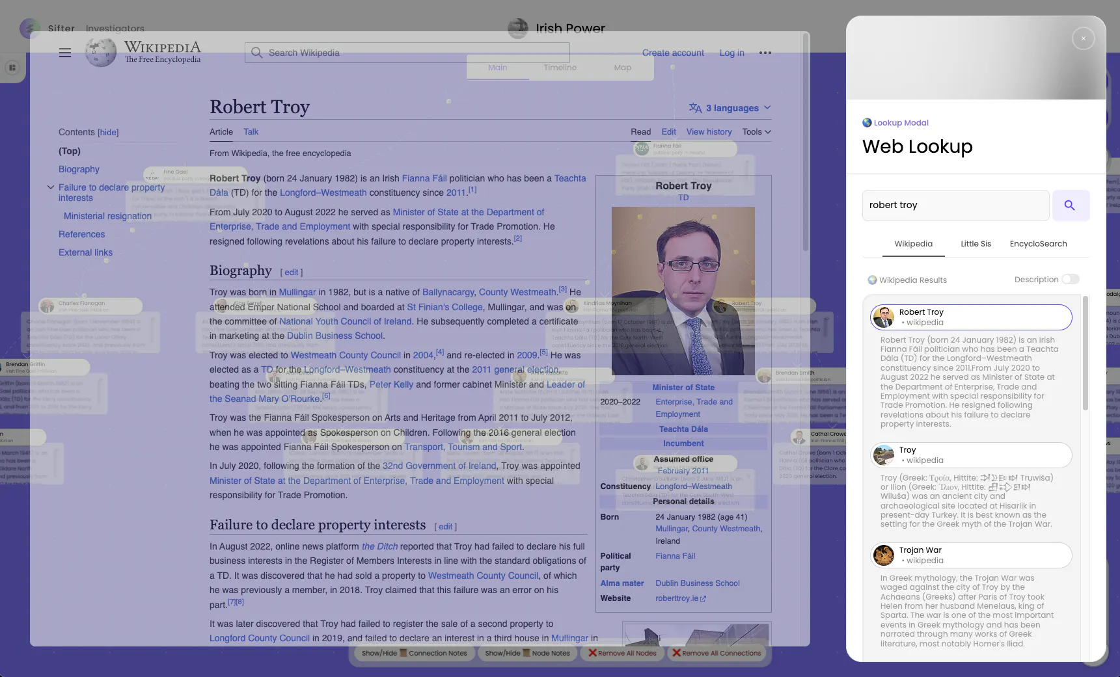Click the Wikipedia Results globe icon
1120x677 pixels.
[872, 280]
